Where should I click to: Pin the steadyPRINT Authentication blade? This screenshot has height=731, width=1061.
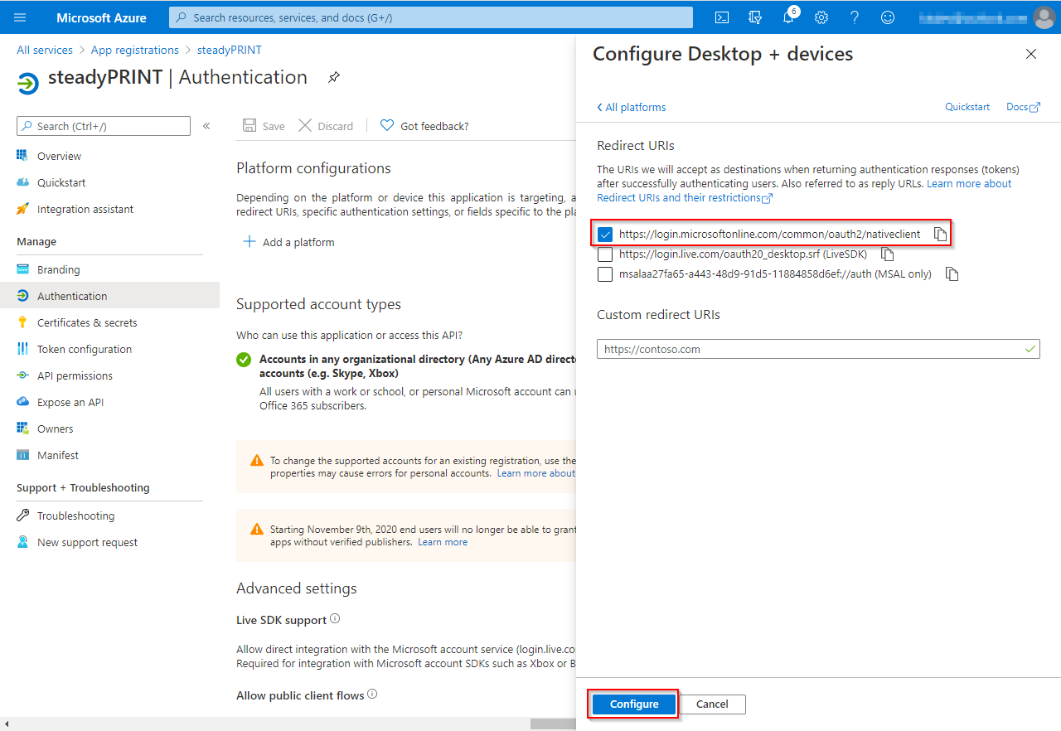pyautogui.click(x=334, y=77)
